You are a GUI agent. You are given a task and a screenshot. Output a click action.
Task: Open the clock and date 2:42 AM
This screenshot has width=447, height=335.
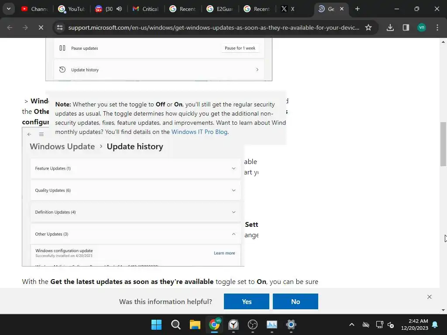415,325
